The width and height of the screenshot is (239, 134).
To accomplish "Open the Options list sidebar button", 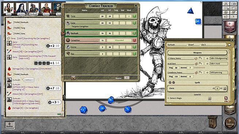I will 226,8.
